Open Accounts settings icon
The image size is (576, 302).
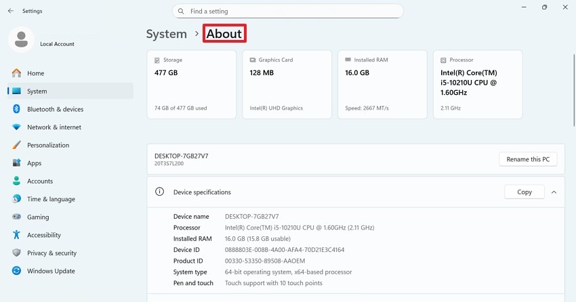[x=16, y=181]
